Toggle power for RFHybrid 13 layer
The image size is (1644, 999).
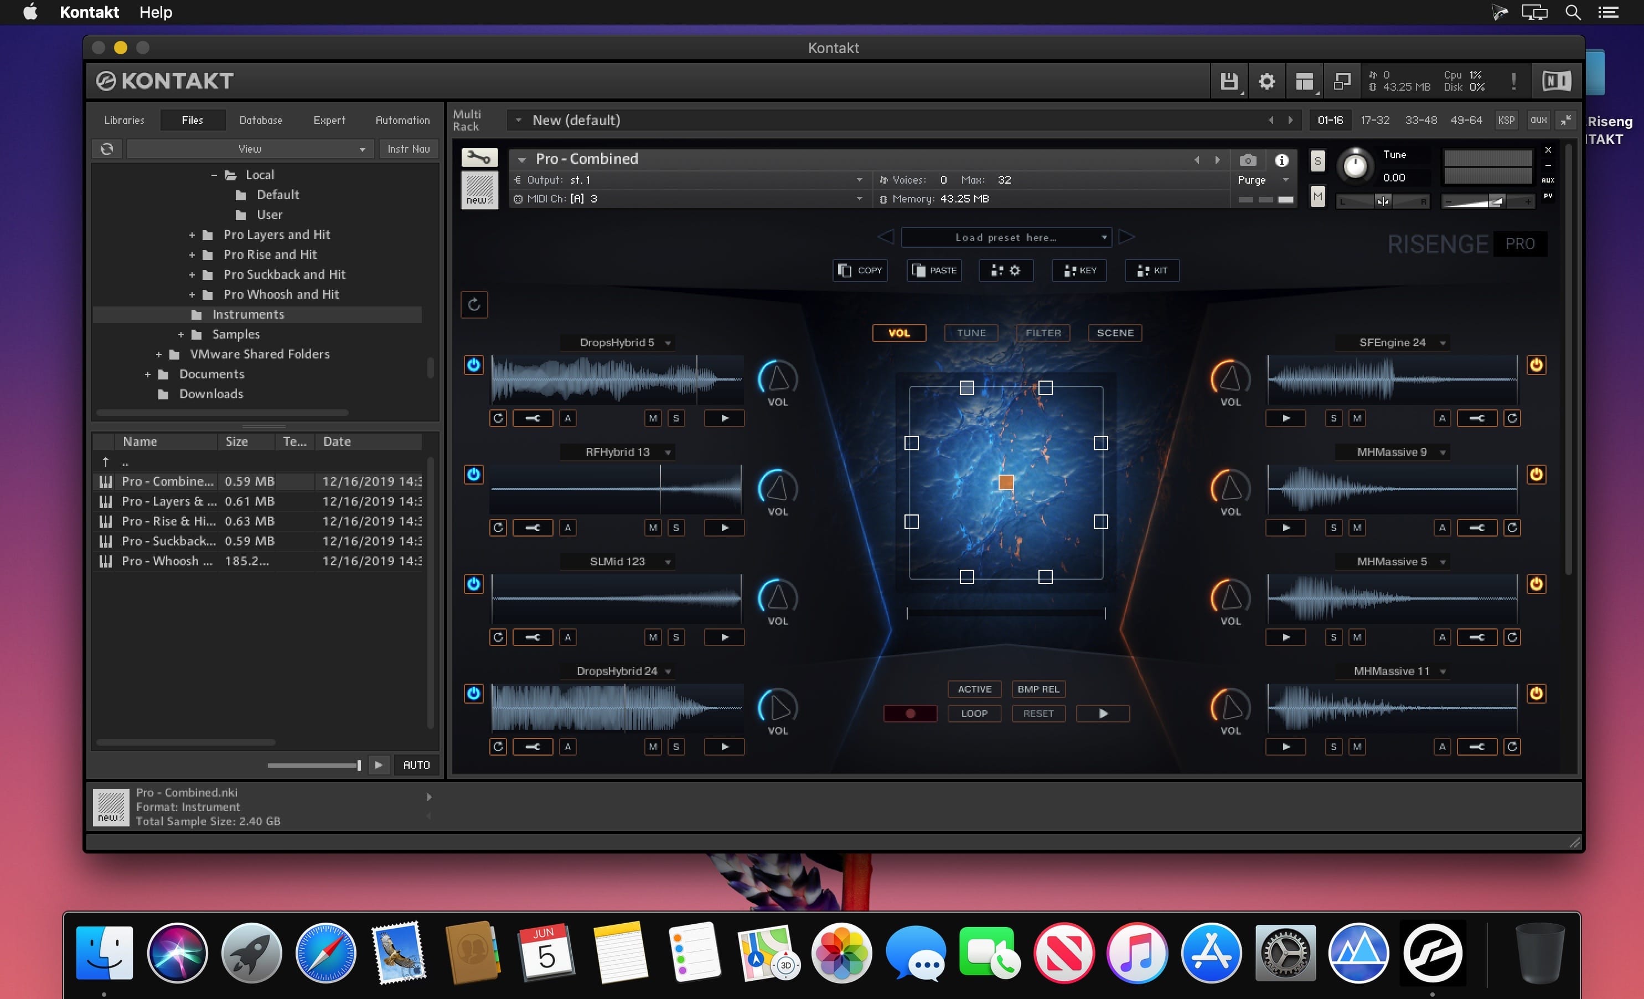(474, 474)
